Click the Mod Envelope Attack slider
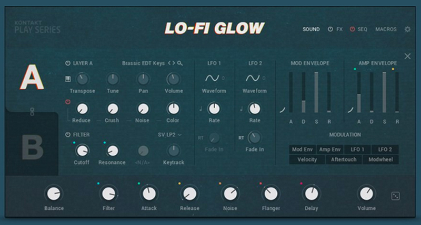The width and height of the screenshot is (421, 225). point(291,92)
